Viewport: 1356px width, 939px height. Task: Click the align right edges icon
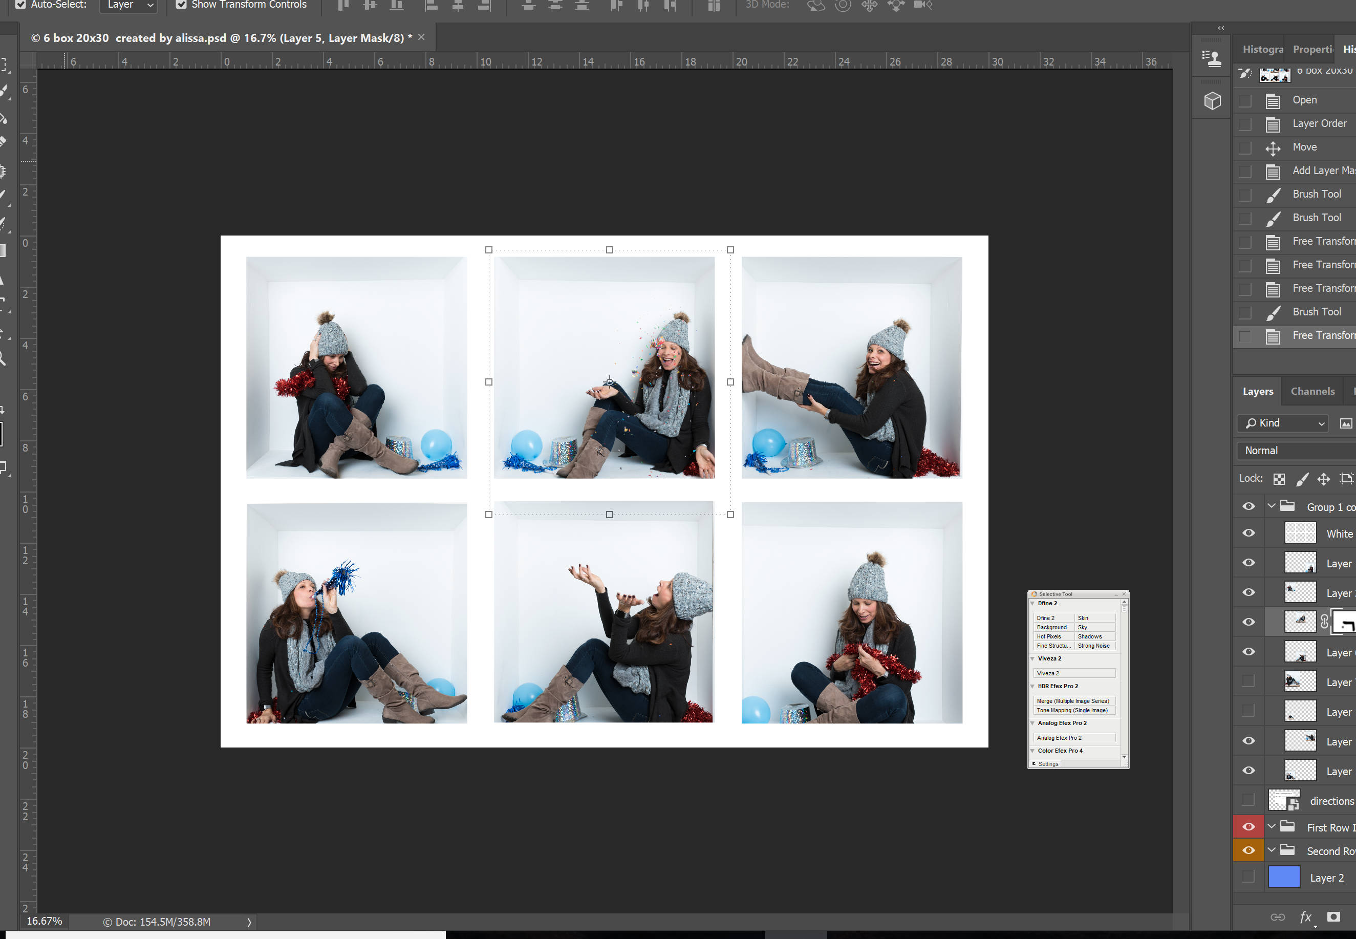484,5
